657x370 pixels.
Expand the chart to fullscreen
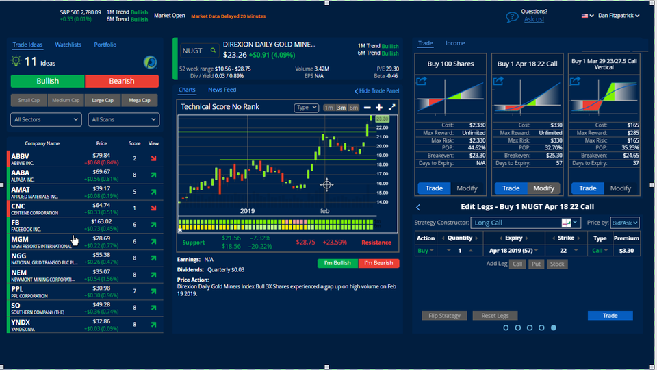tap(391, 108)
